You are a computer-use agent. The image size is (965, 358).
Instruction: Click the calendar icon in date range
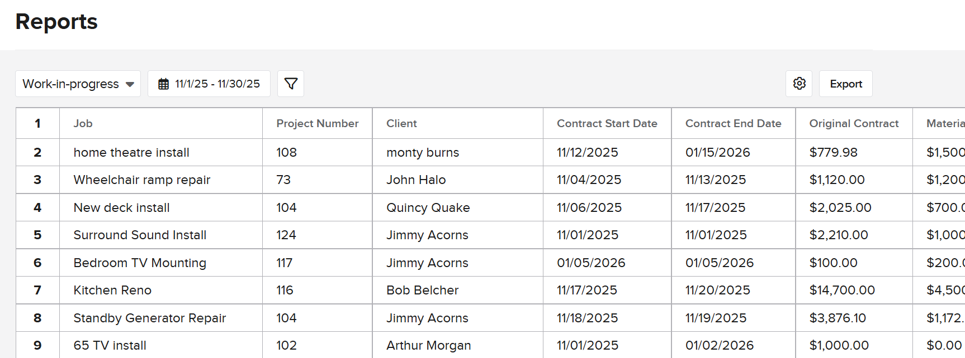[163, 84]
